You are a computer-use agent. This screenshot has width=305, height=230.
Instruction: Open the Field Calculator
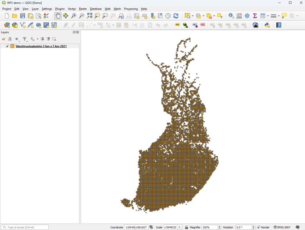pyautogui.click(x=239, y=16)
